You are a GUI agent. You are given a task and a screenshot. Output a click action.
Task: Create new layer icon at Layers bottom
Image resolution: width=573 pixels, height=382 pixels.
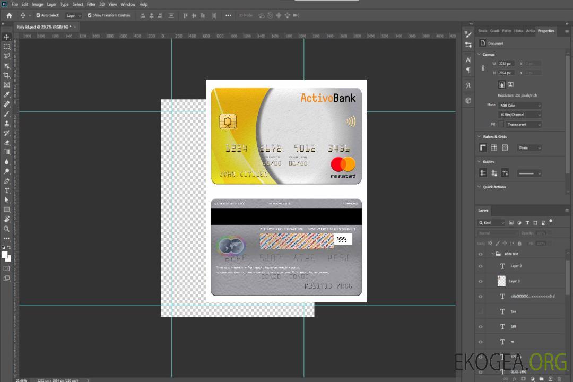(x=550, y=379)
